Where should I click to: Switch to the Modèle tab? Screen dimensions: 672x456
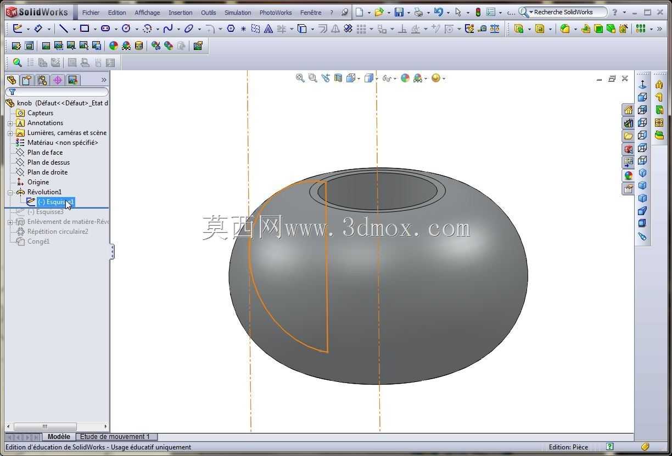pyautogui.click(x=59, y=437)
